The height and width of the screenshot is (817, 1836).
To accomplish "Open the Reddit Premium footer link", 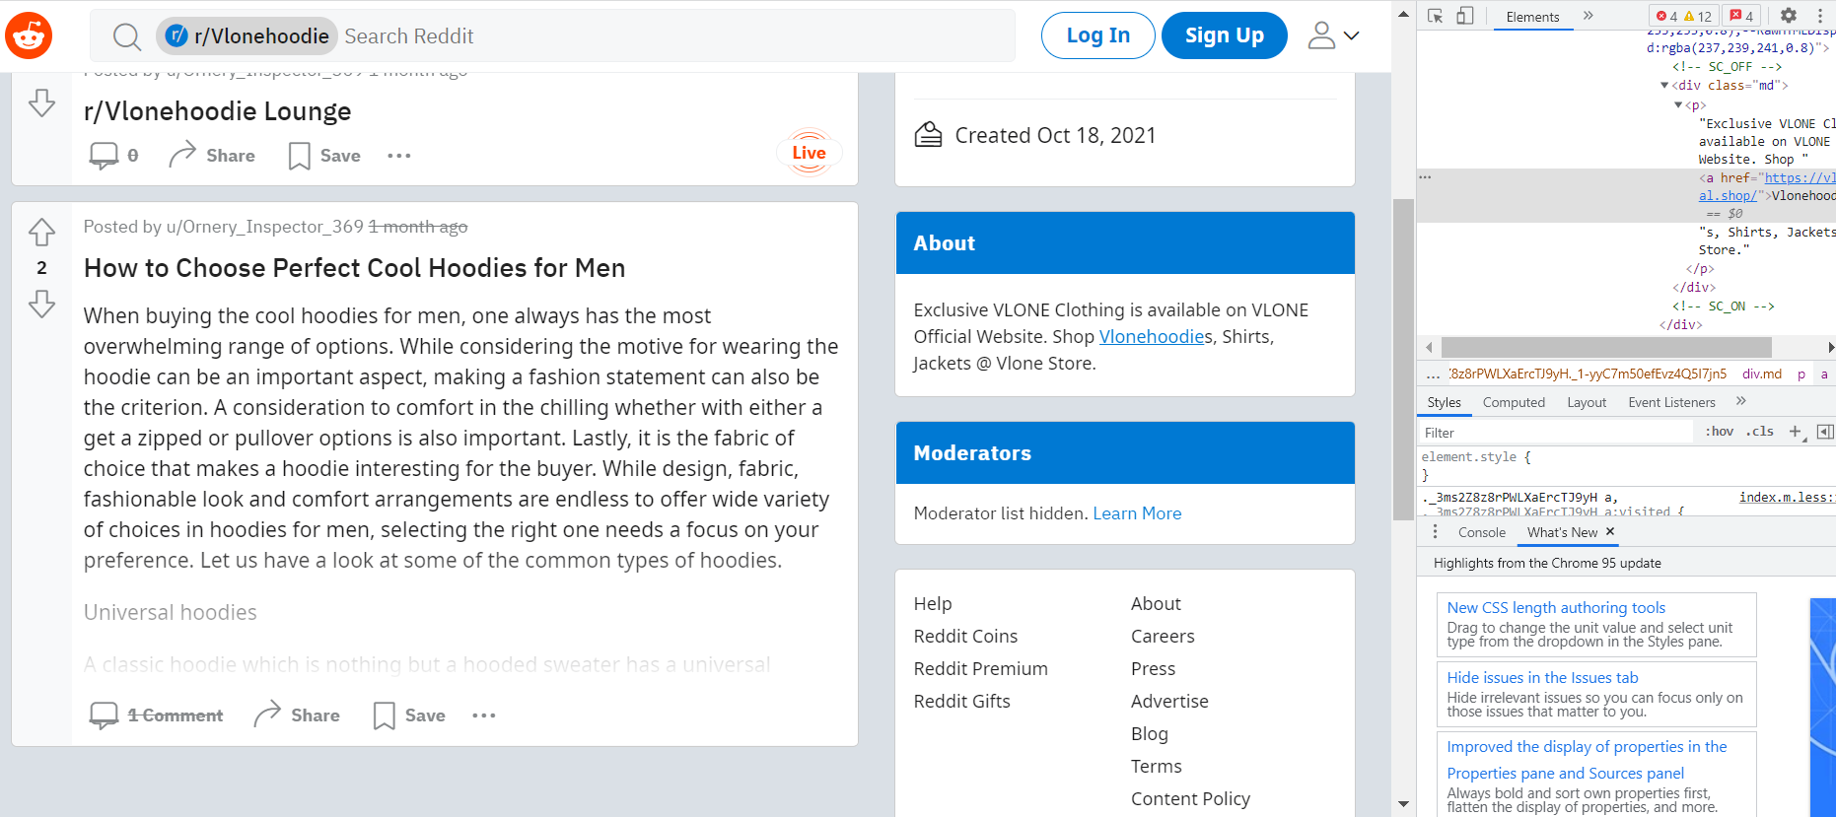I will tap(981, 668).
